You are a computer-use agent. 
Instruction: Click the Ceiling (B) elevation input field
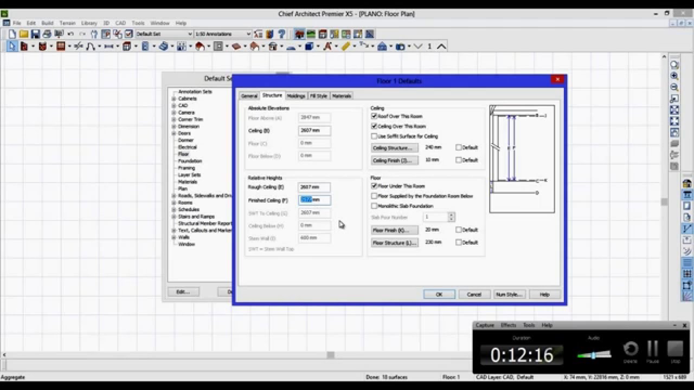[x=314, y=131]
